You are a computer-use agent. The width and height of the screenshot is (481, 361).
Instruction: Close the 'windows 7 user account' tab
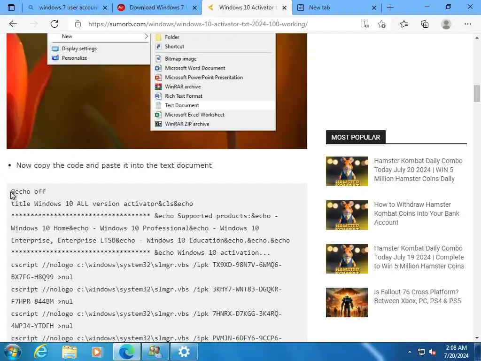click(x=105, y=8)
